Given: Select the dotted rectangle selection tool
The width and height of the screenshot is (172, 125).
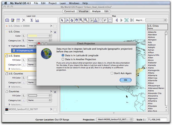Looking at the screenshot, I should (100, 20).
